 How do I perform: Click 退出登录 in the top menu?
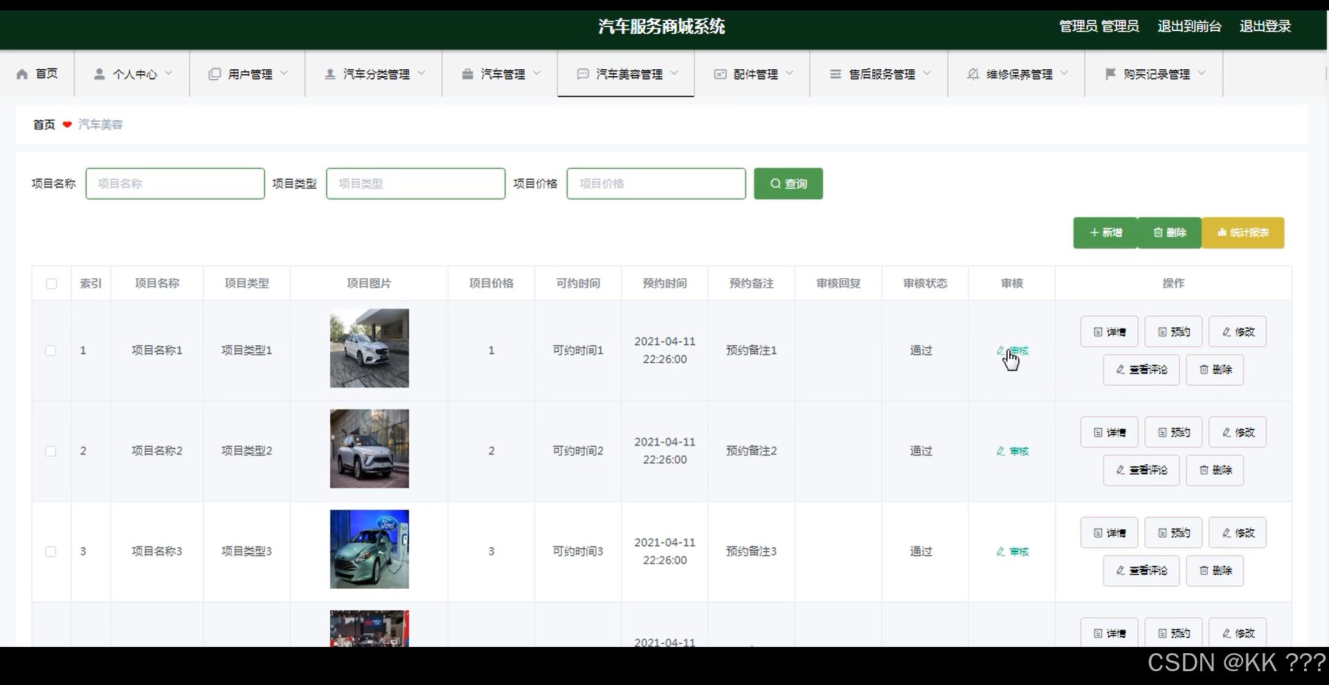coord(1265,26)
